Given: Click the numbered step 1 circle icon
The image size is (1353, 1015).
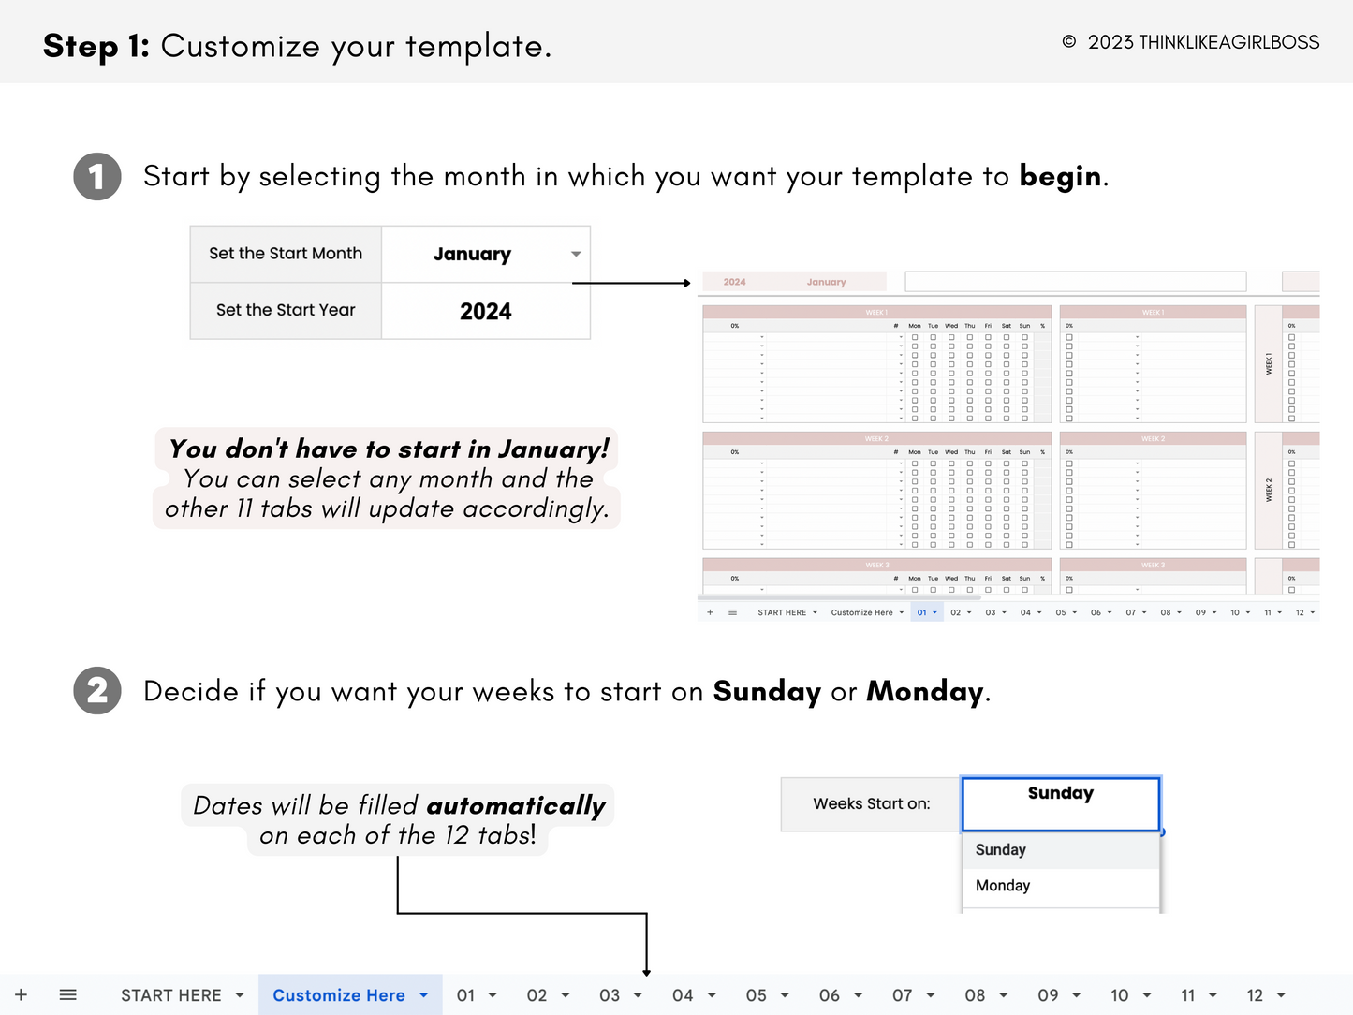Looking at the screenshot, I should tap(97, 177).
